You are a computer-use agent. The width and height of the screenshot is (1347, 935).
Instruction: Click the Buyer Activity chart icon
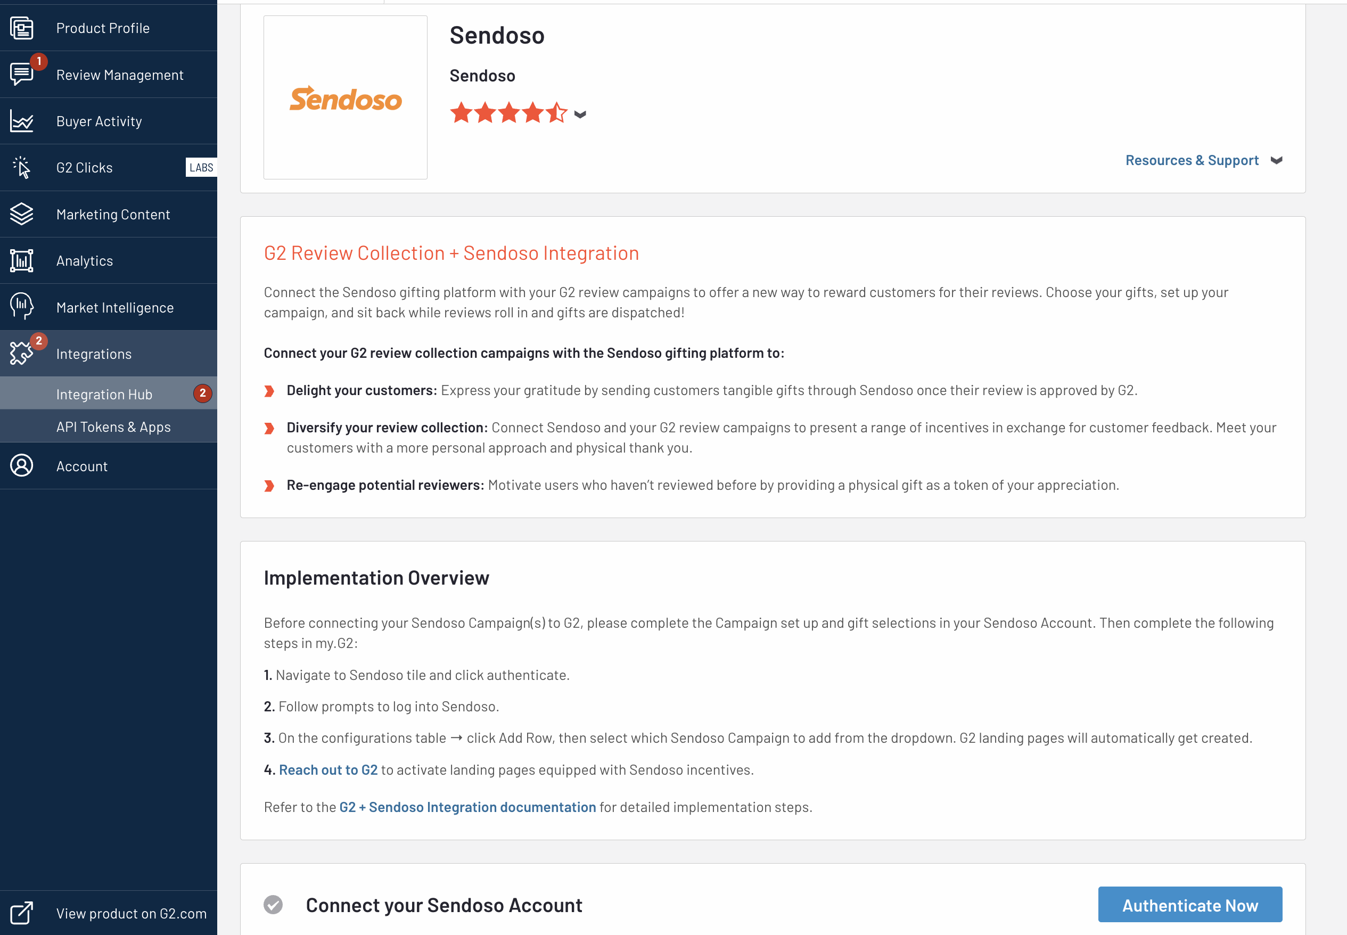pyautogui.click(x=22, y=121)
